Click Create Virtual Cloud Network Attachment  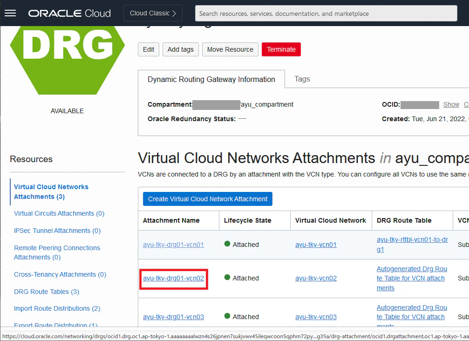coord(208,199)
